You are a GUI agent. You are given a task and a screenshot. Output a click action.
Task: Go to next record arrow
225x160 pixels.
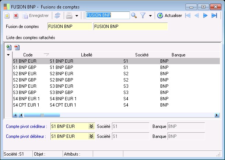coord(205,15)
